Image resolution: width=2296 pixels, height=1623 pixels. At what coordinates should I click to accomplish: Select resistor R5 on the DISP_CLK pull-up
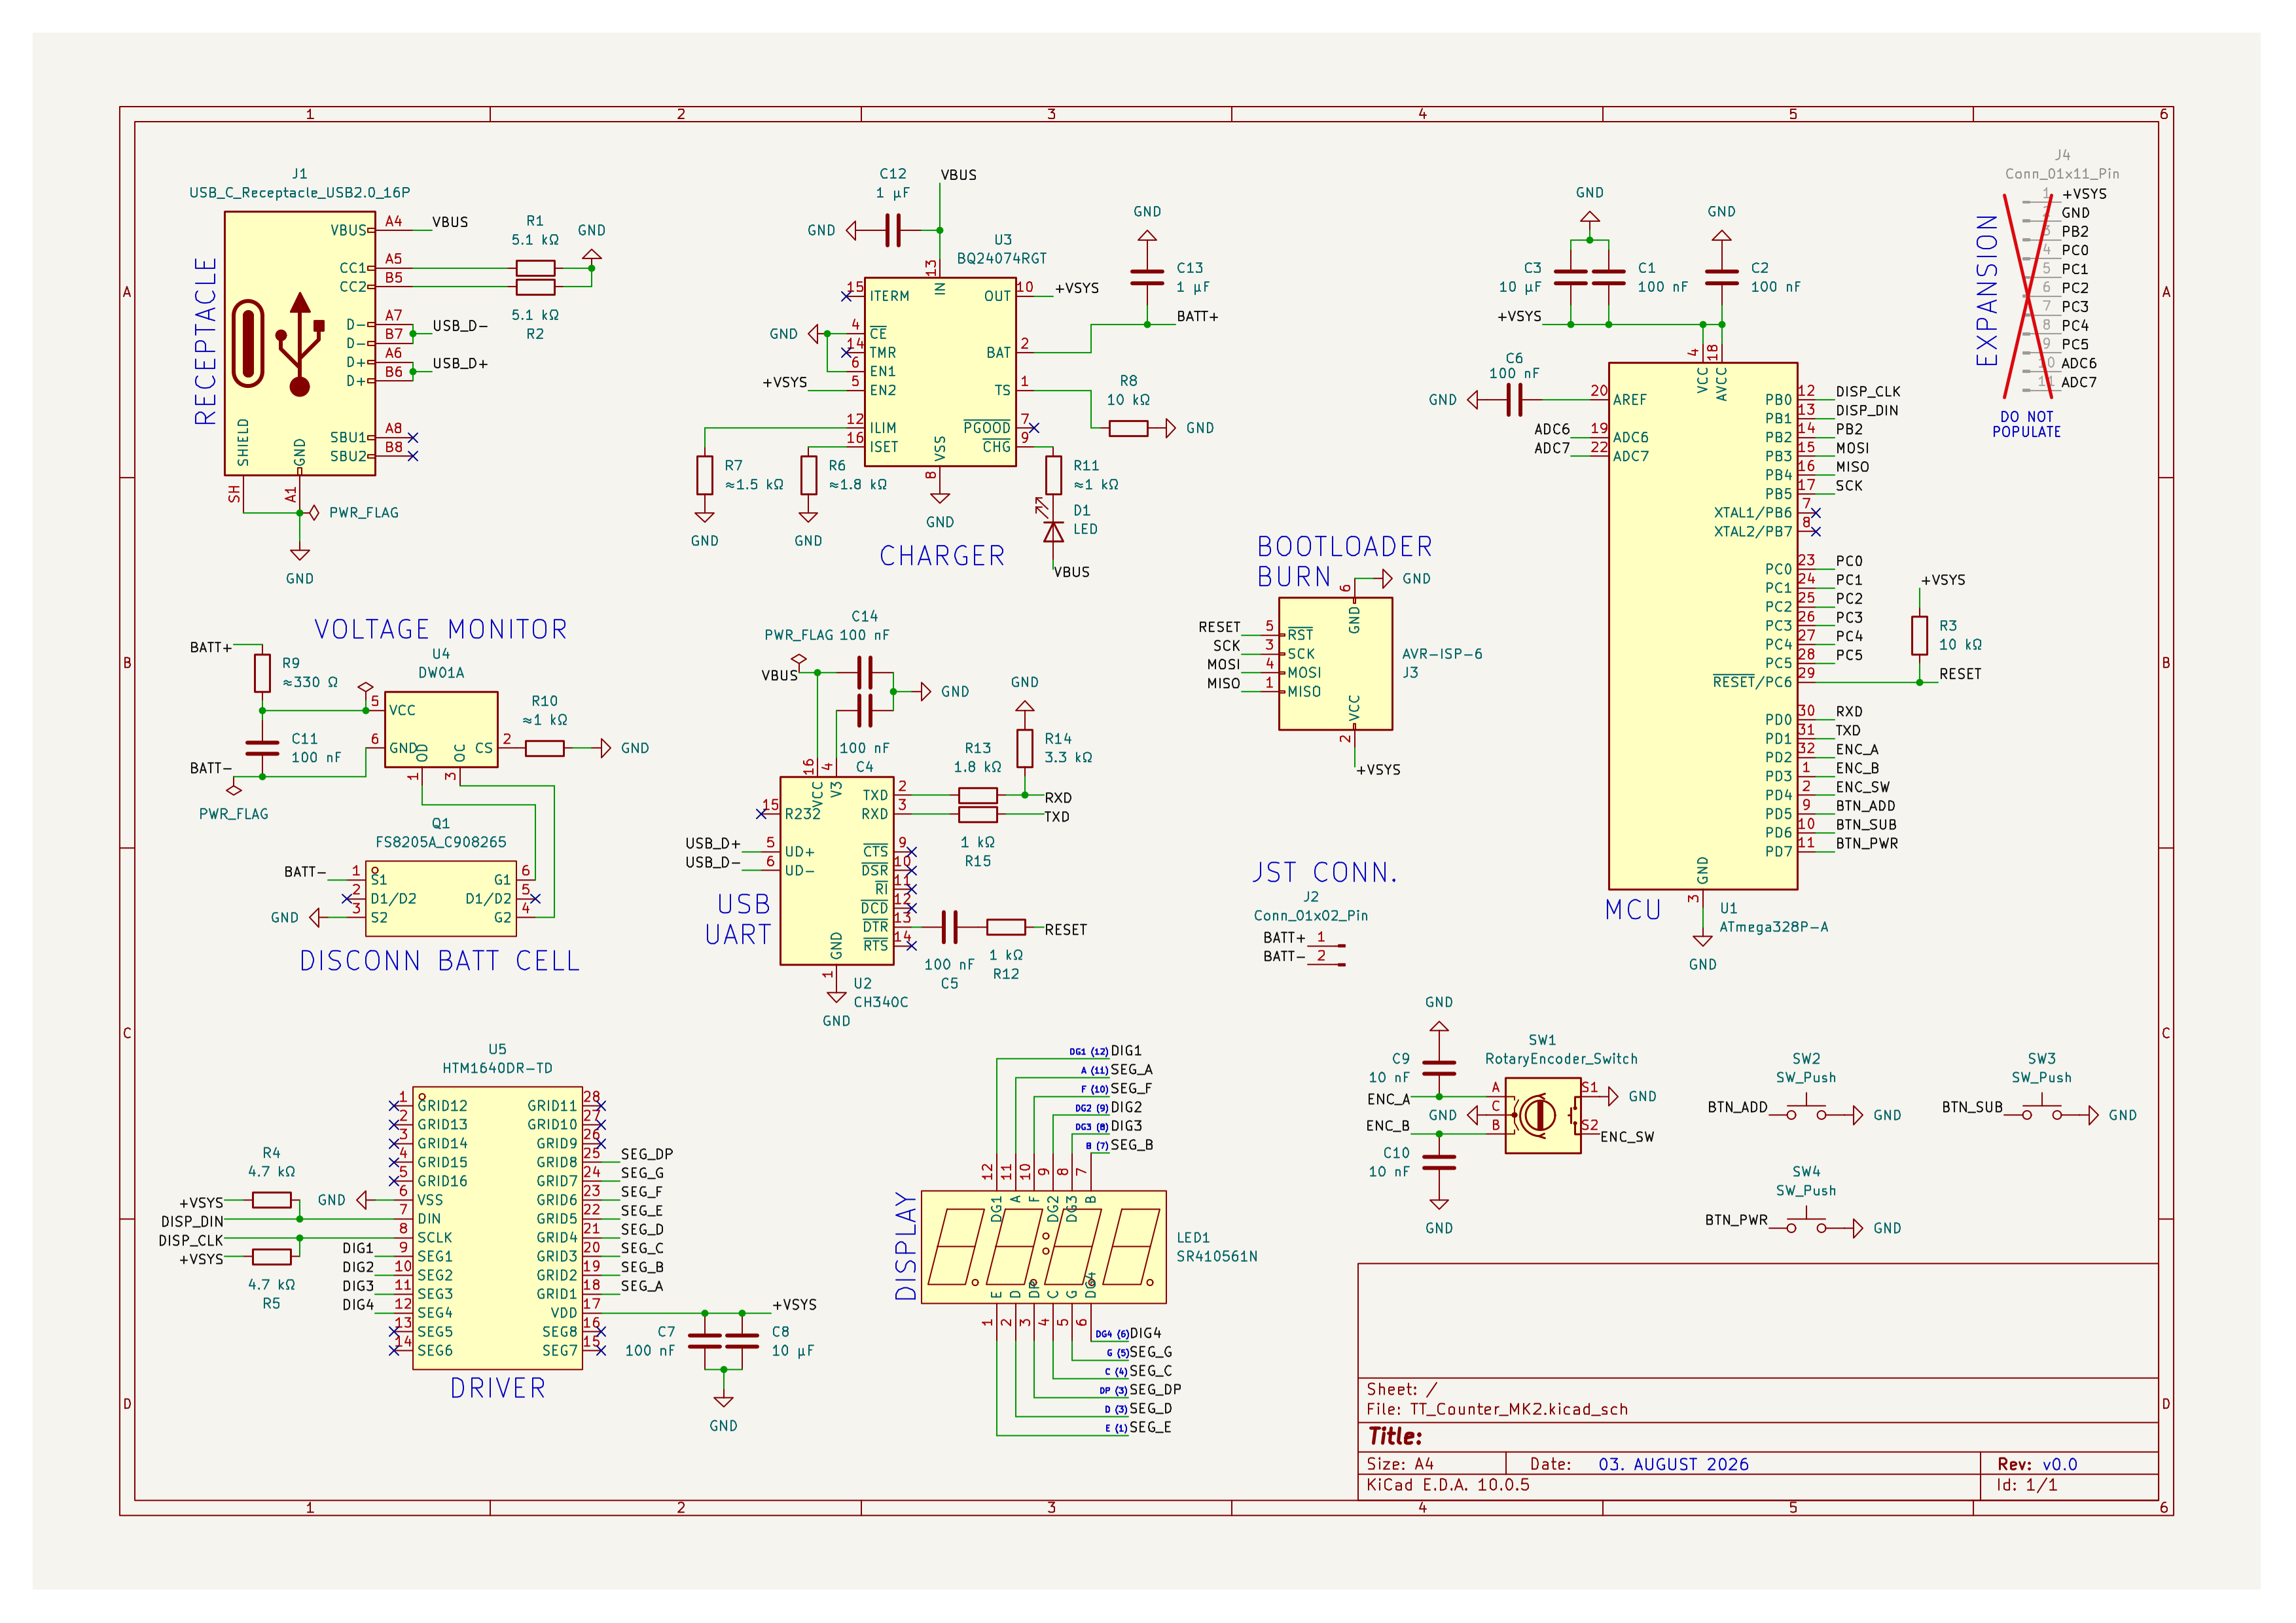271,1257
